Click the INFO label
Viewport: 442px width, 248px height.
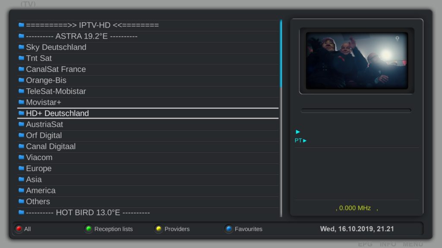click(388, 244)
